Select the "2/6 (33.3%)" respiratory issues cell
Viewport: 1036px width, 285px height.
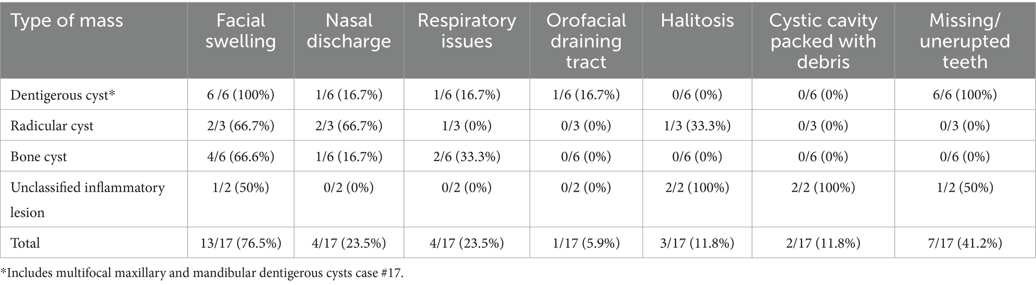point(467,157)
